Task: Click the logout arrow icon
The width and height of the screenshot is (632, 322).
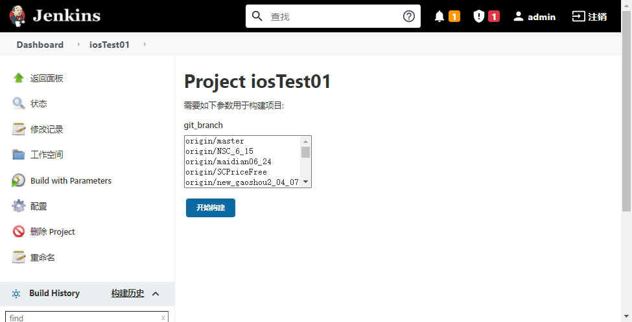Action: (578, 16)
